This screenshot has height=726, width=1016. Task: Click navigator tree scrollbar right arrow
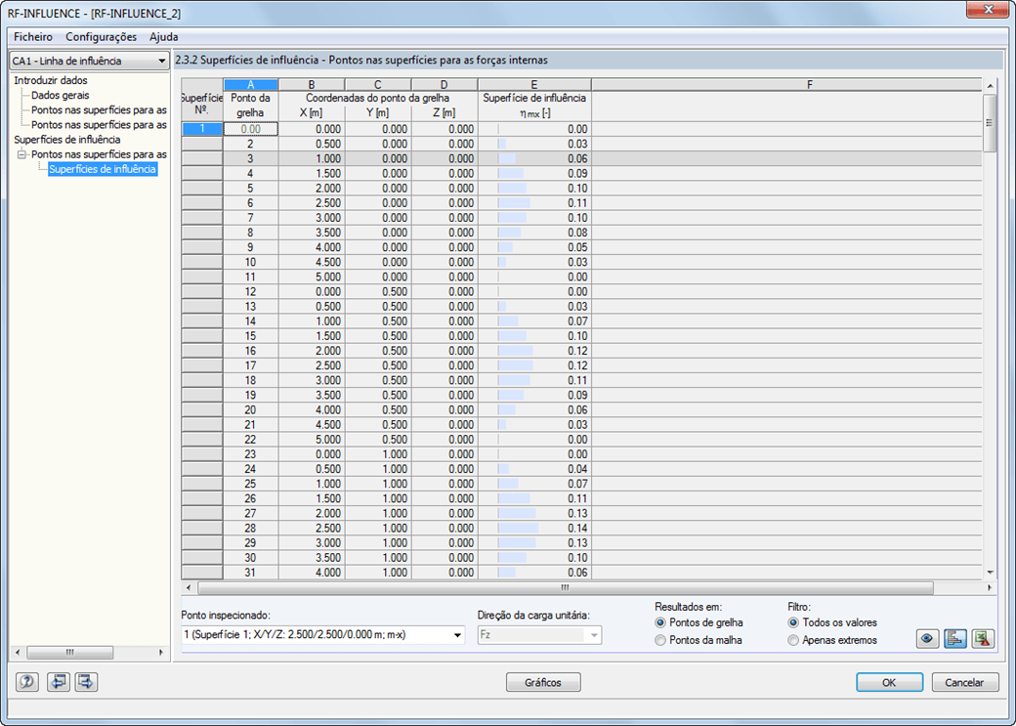click(160, 652)
